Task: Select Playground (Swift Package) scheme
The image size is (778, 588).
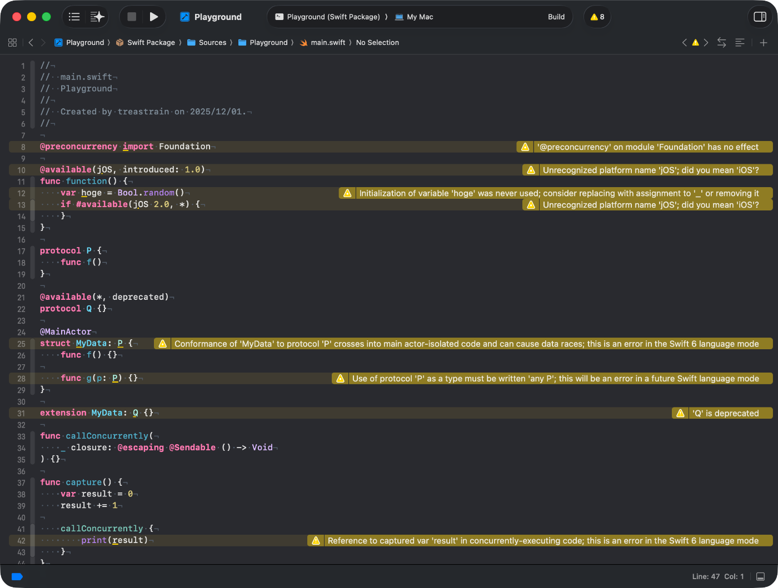Action: [333, 17]
